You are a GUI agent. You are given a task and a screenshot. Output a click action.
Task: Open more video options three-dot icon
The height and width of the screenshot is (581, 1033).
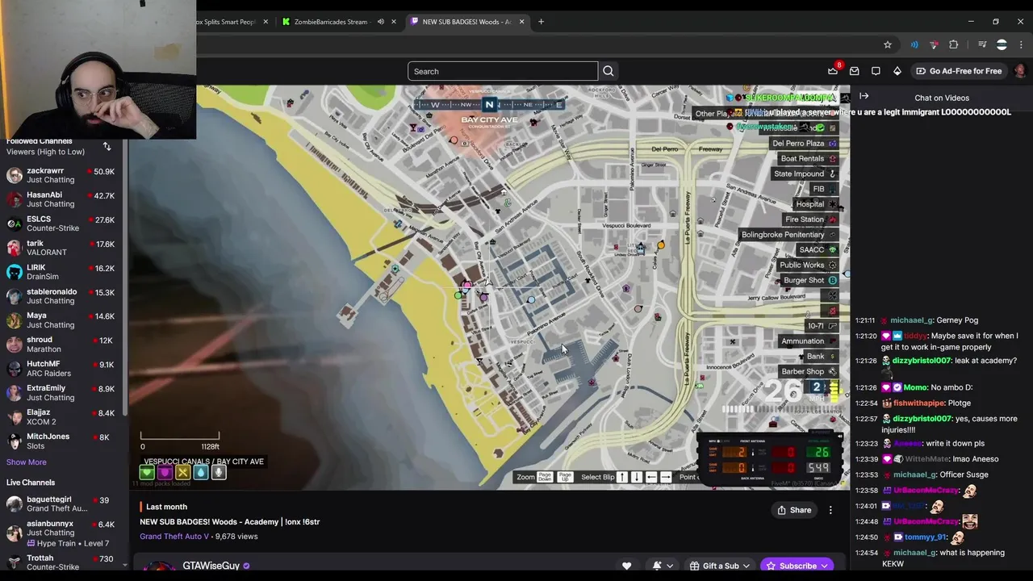click(830, 510)
